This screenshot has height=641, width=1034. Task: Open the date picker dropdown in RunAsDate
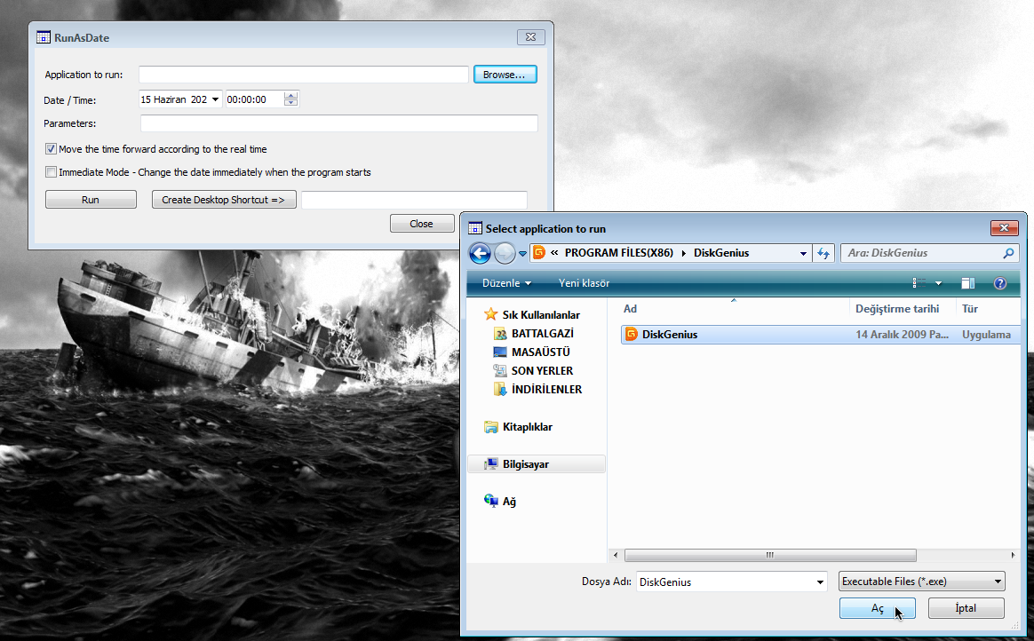(215, 99)
